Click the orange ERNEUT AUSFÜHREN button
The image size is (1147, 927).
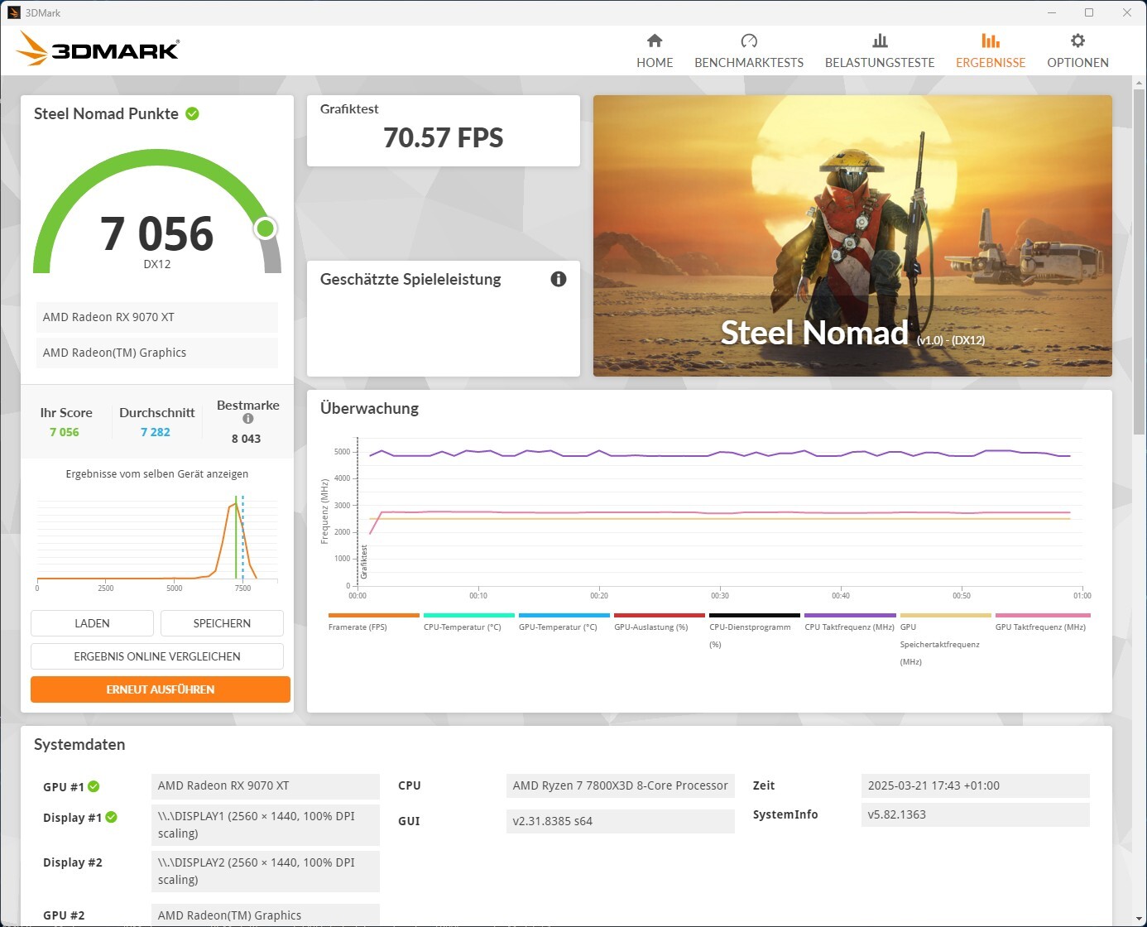161,689
